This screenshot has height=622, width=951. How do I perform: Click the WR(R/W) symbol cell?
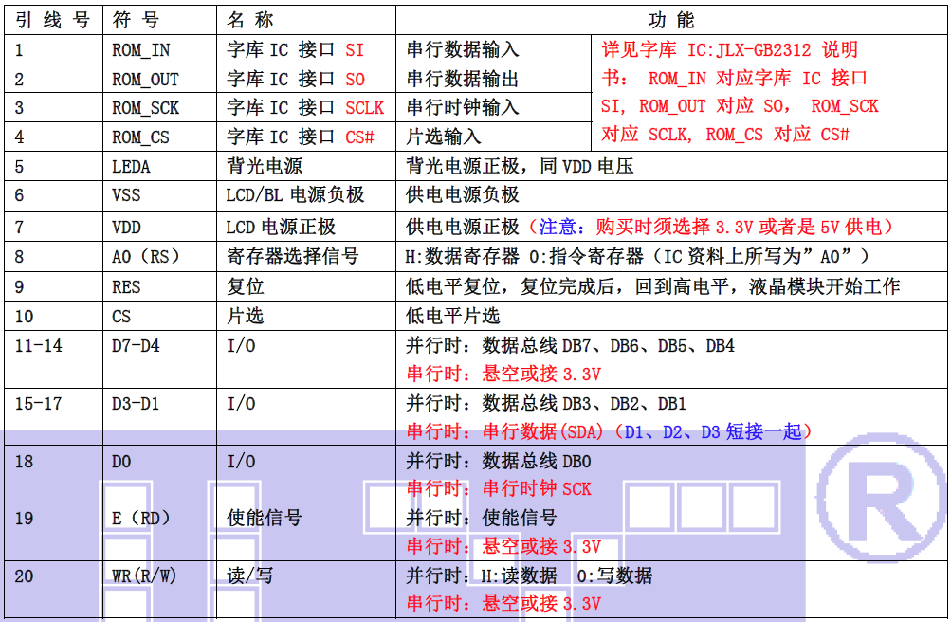pyautogui.click(x=144, y=576)
